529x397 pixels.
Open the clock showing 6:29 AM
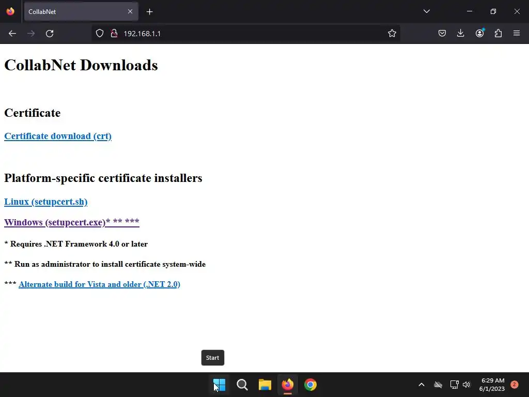coord(492,385)
